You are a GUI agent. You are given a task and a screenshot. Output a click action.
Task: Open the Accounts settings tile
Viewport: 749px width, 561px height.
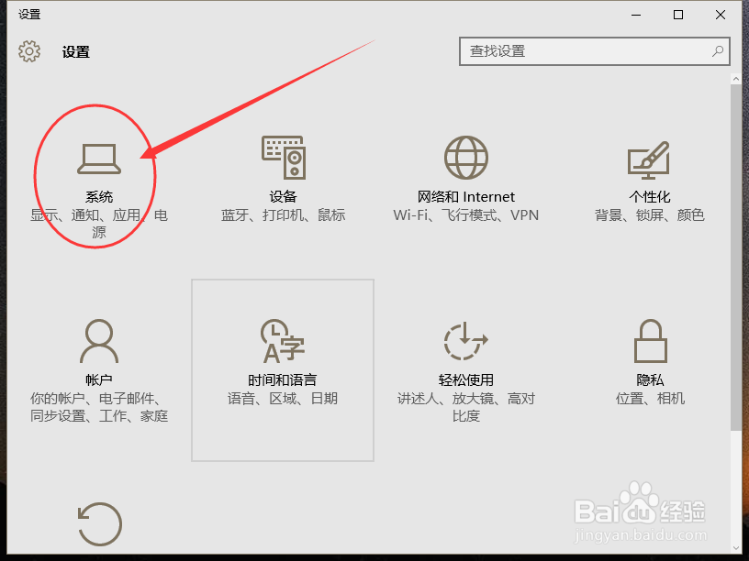click(x=100, y=357)
